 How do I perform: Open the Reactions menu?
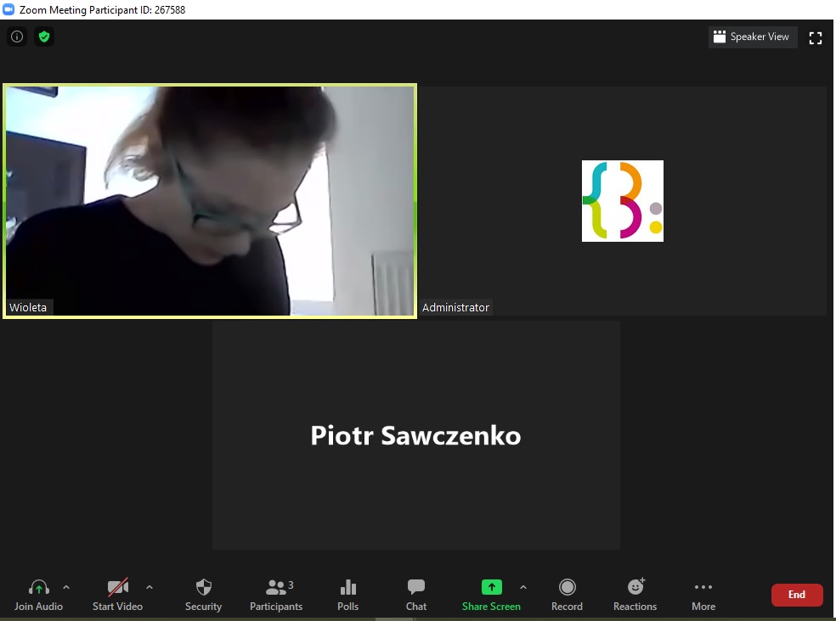[x=635, y=594]
